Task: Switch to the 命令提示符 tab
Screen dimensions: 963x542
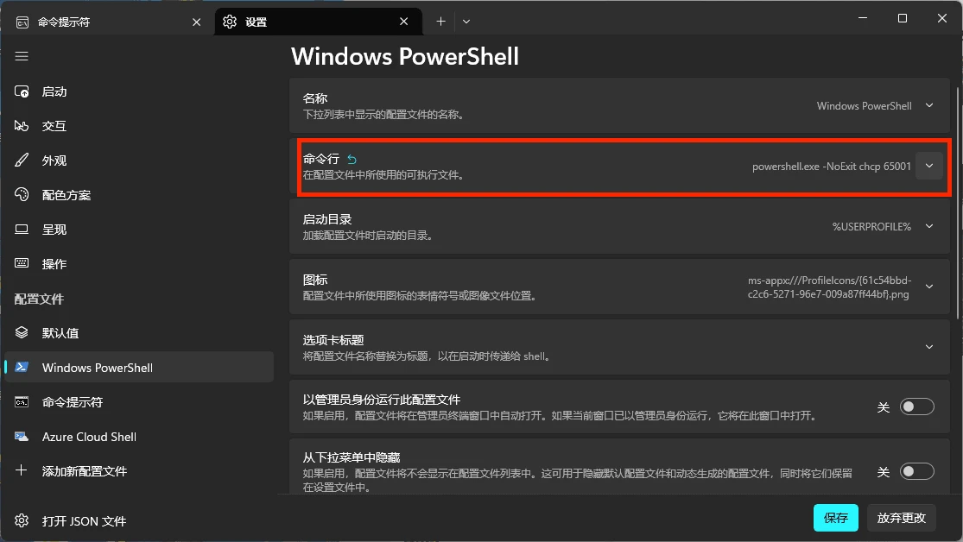Action: pyautogui.click(x=108, y=22)
